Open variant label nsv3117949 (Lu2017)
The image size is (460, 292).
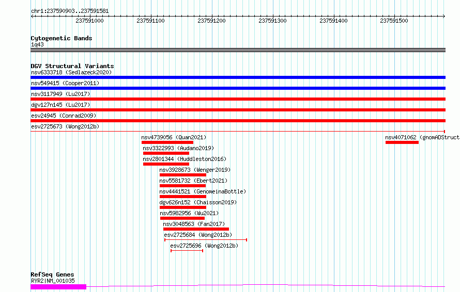tap(60, 94)
